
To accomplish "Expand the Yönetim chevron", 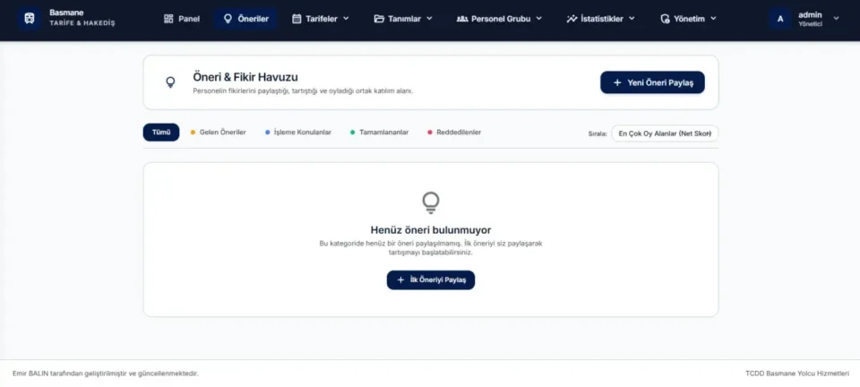I will [714, 18].
